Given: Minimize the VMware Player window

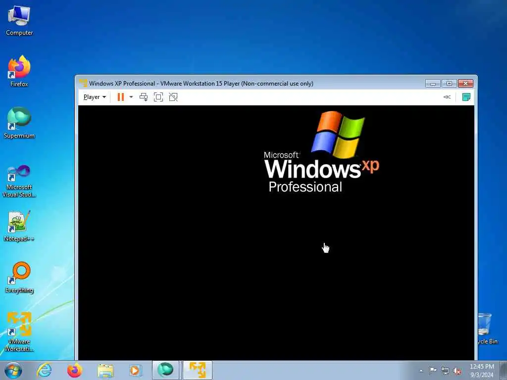Looking at the screenshot, I should (433, 84).
